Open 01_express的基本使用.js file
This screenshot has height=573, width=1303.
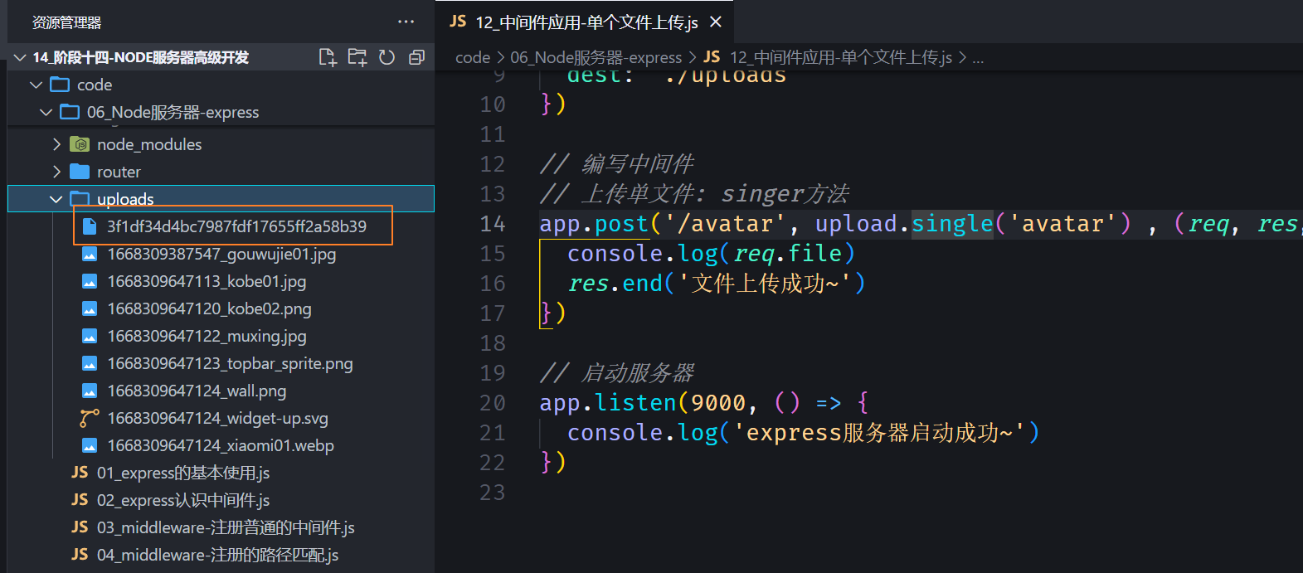pos(182,473)
